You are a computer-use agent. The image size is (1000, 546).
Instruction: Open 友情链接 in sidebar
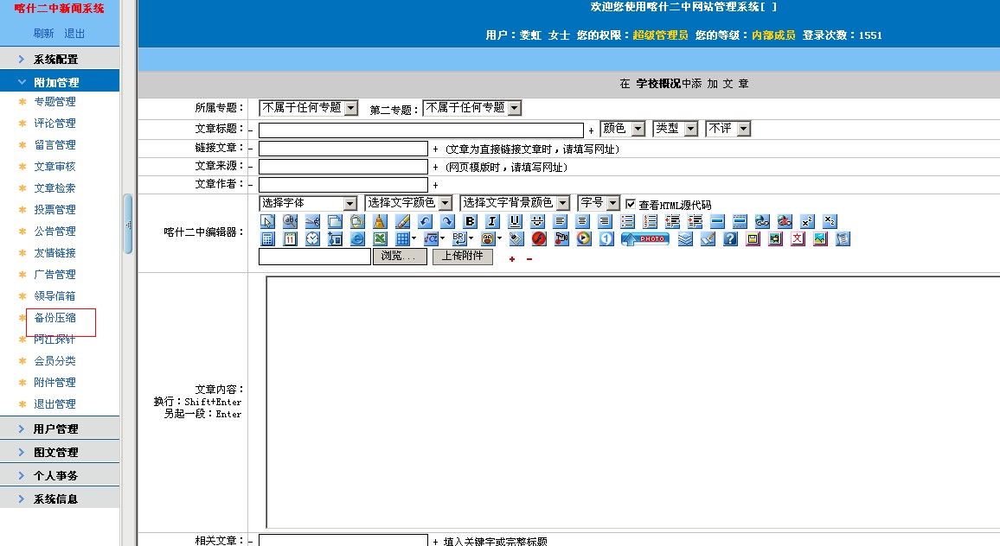pos(54,253)
